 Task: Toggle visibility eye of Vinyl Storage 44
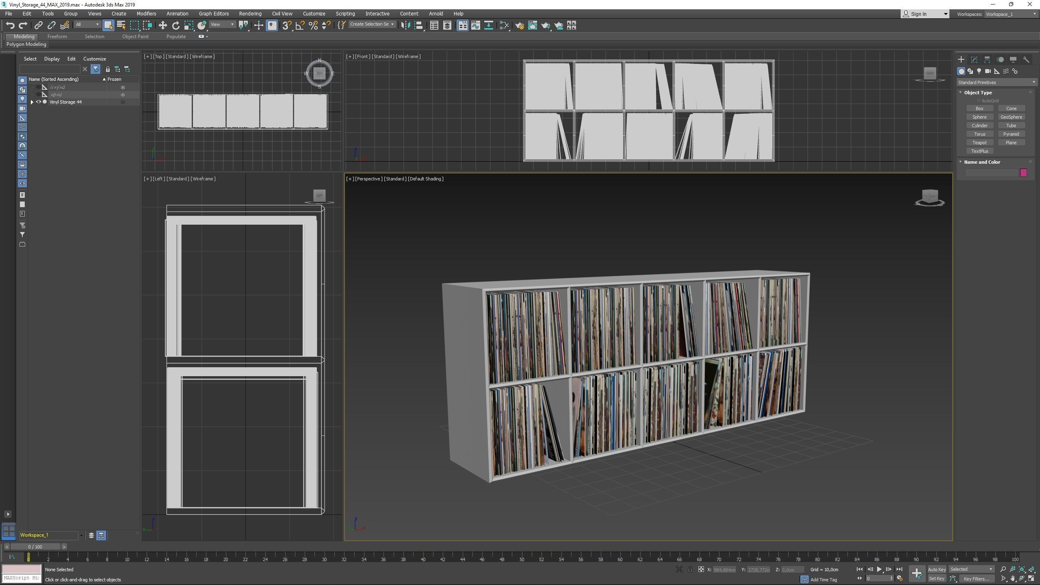point(39,102)
